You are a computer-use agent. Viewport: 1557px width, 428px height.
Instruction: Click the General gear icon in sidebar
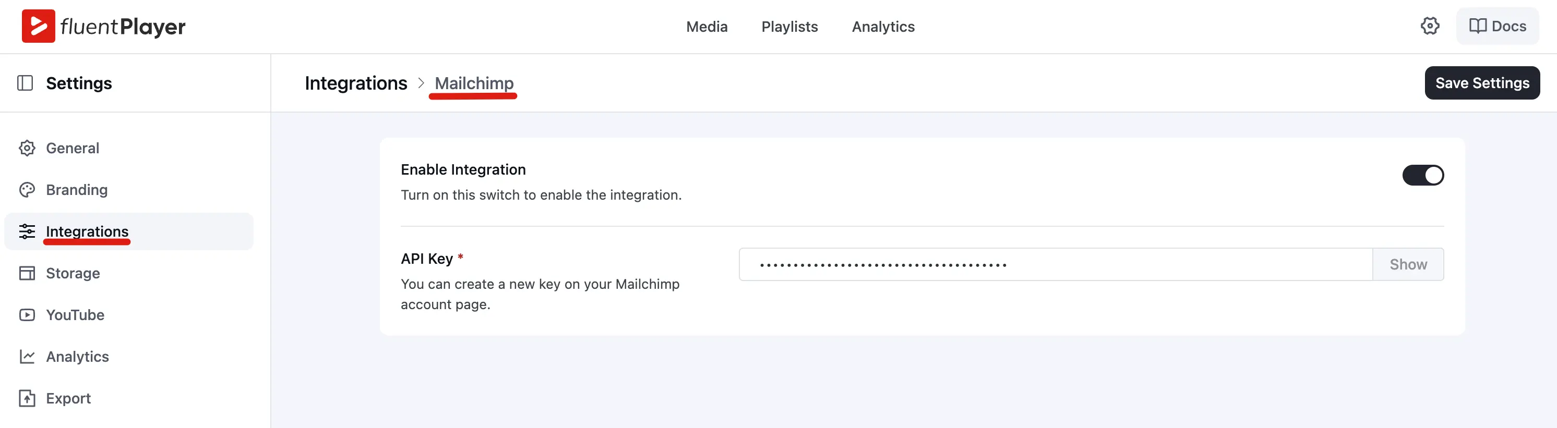click(x=27, y=148)
